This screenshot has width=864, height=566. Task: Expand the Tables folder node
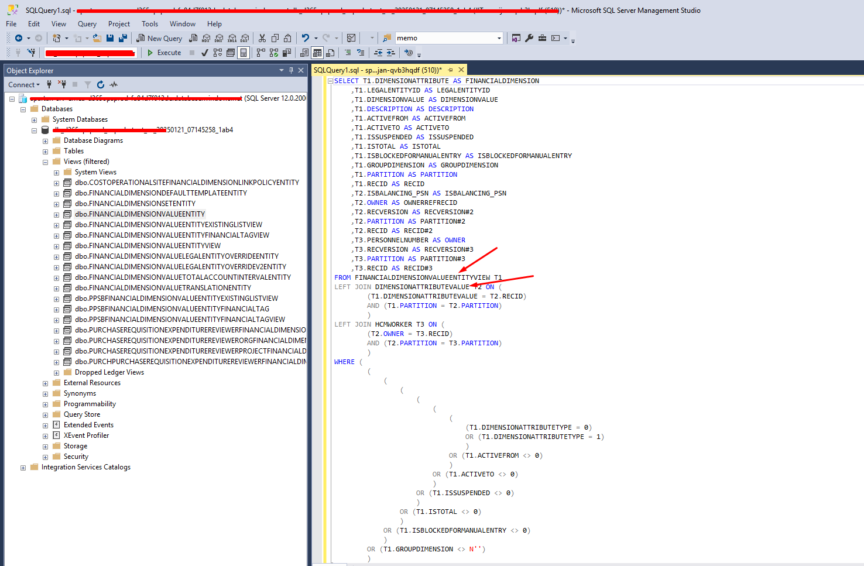[45, 151]
